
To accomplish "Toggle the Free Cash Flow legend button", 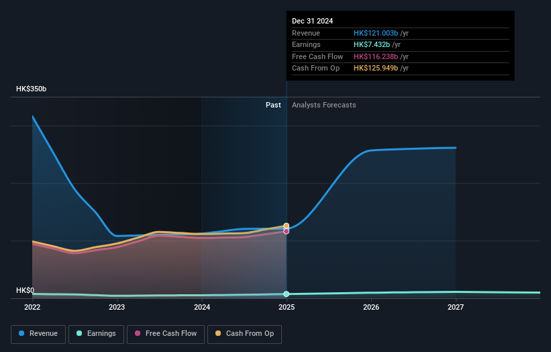I will 166,334.
